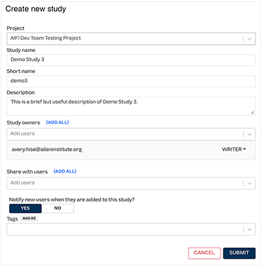
Task: Click inside the Description text area
Action: tap(131, 106)
